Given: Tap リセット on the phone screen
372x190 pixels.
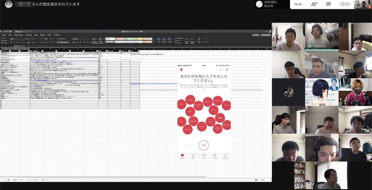Looking at the screenshot, I should (189, 145).
